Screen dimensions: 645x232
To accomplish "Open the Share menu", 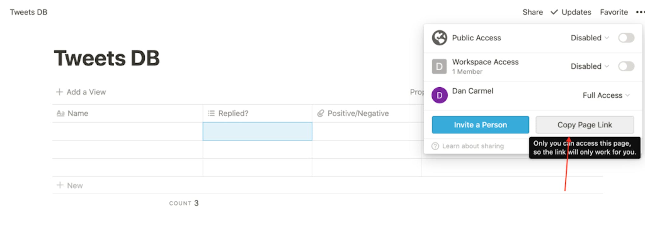I will coord(533,12).
